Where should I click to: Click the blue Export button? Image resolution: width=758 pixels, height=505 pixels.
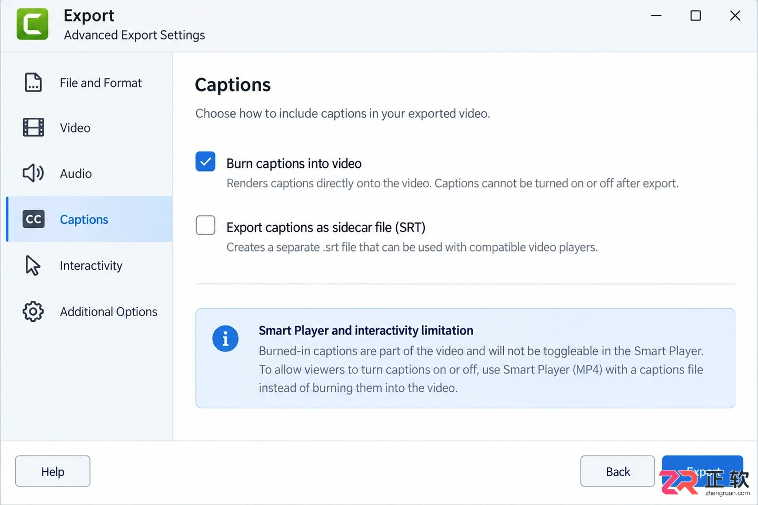[x=702, y=471]
